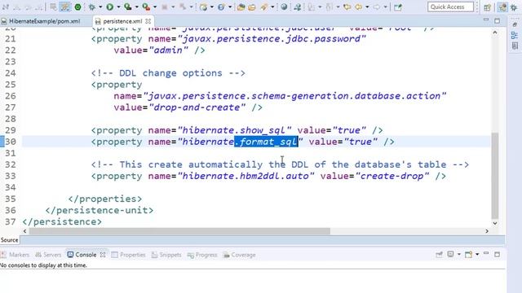Launch Debug via the bug icon
The width and height of the screenshot is (522, 293).
[x=92, y=7]
